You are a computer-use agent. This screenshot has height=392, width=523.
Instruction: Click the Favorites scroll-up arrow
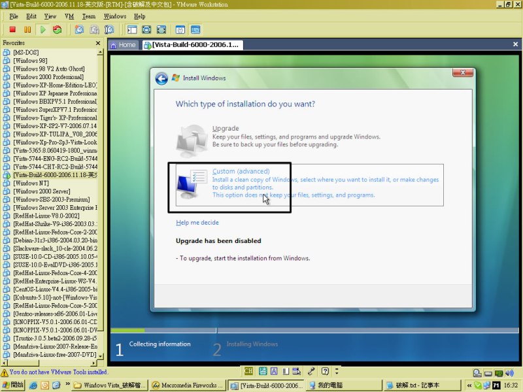(101, 52)
